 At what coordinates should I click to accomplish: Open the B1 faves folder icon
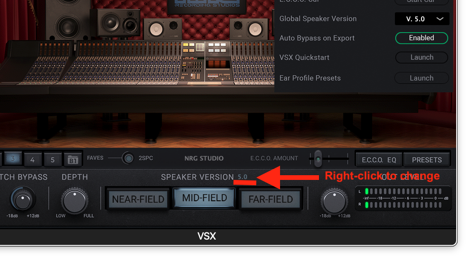click(x=73, y=160)
